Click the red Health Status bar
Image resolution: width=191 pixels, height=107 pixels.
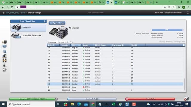point(150,99)
